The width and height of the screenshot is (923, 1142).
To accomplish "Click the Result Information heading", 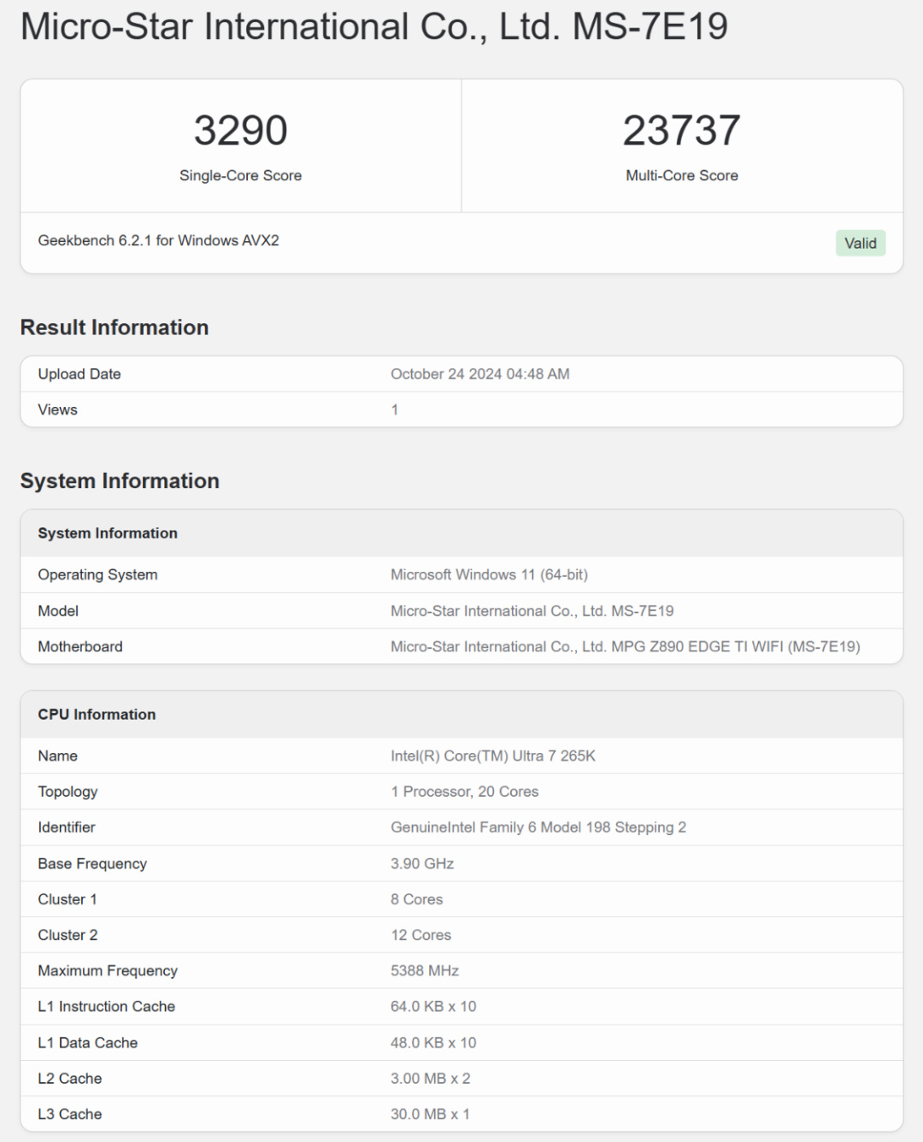I will pyautogui.click(x=115, y=327).
